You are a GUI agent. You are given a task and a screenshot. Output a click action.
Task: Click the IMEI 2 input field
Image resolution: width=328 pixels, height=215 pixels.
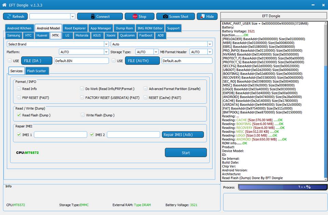(x=134, y=134)
